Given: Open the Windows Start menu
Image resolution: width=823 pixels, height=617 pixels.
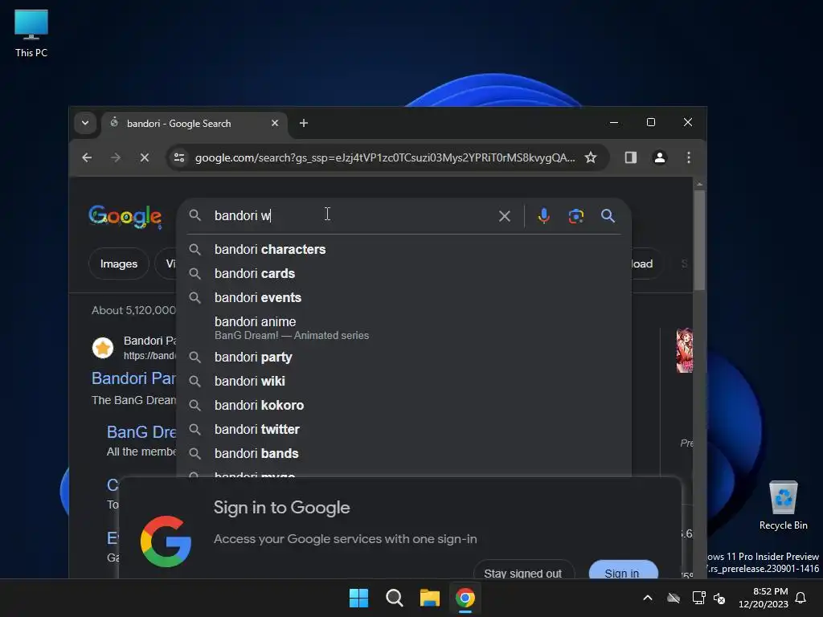Looking at the screenshot, I should pos(359,598).
